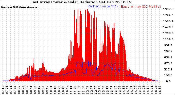Click the y-axis value 317.1
The width and height of the screenshot is (175, 95).
(x=169, y=69)
